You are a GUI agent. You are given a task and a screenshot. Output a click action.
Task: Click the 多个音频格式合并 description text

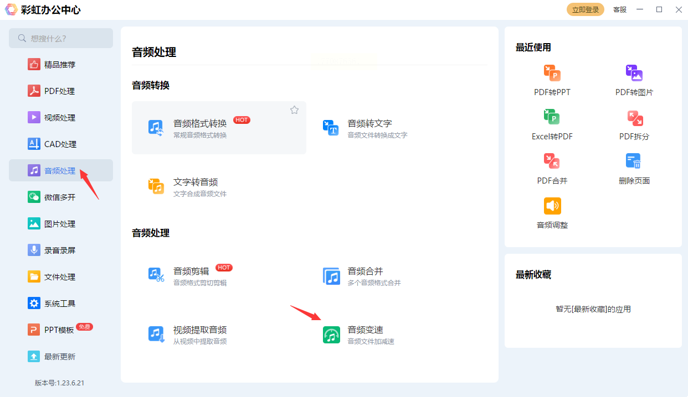point(374,283)
